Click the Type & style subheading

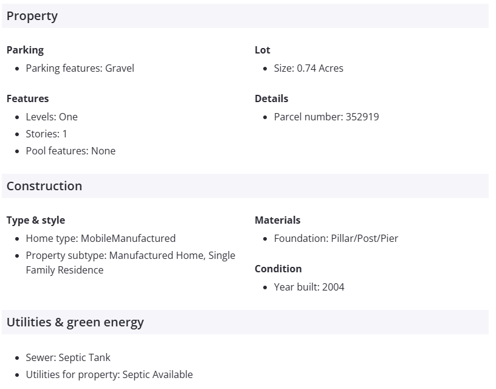[36, 220]
